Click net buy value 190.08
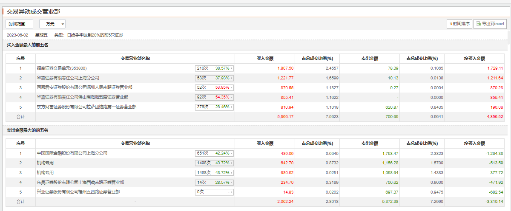511x211 pixels. 497,107
